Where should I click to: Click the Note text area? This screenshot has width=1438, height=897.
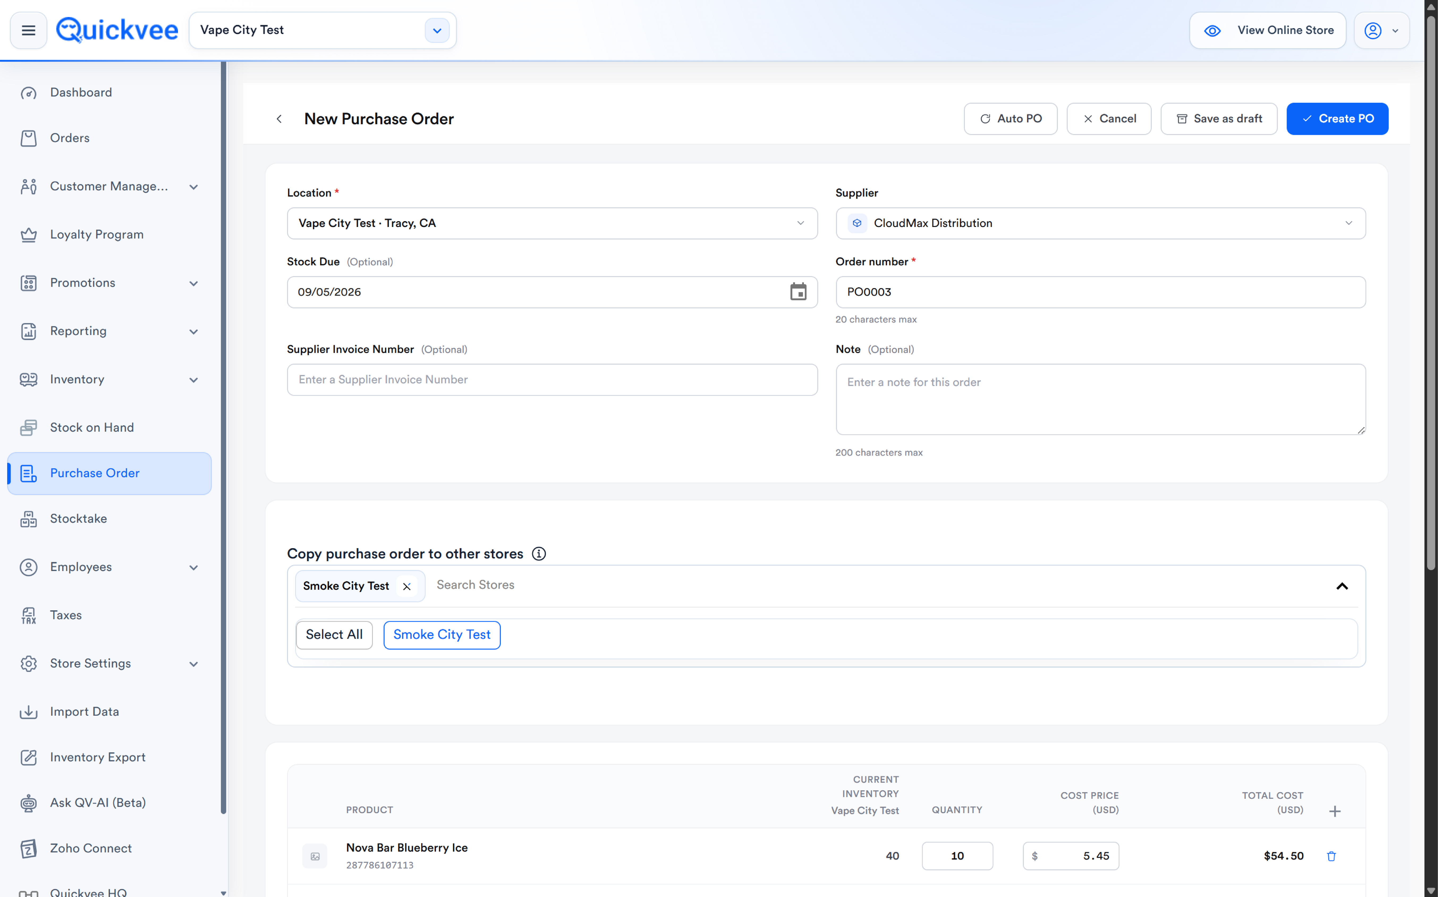tap(1101, 399)
